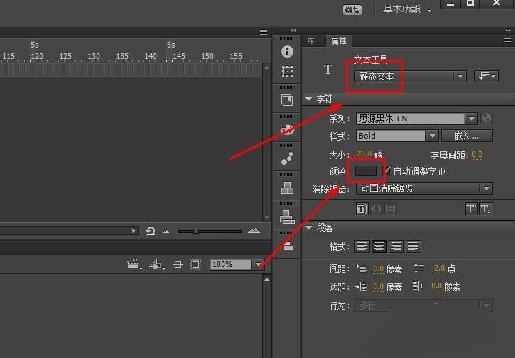Toggle subscript text icon
This screenshot has width=515, height=358.
click(485, 209)
